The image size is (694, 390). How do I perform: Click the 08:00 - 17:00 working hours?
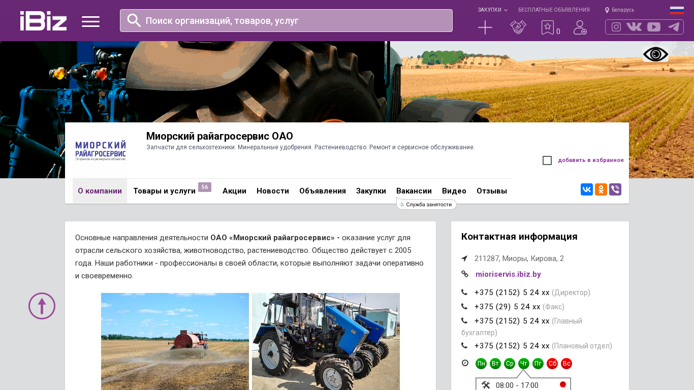pos(517,385)
